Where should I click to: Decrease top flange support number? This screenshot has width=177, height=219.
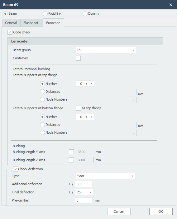coord(86,84)
